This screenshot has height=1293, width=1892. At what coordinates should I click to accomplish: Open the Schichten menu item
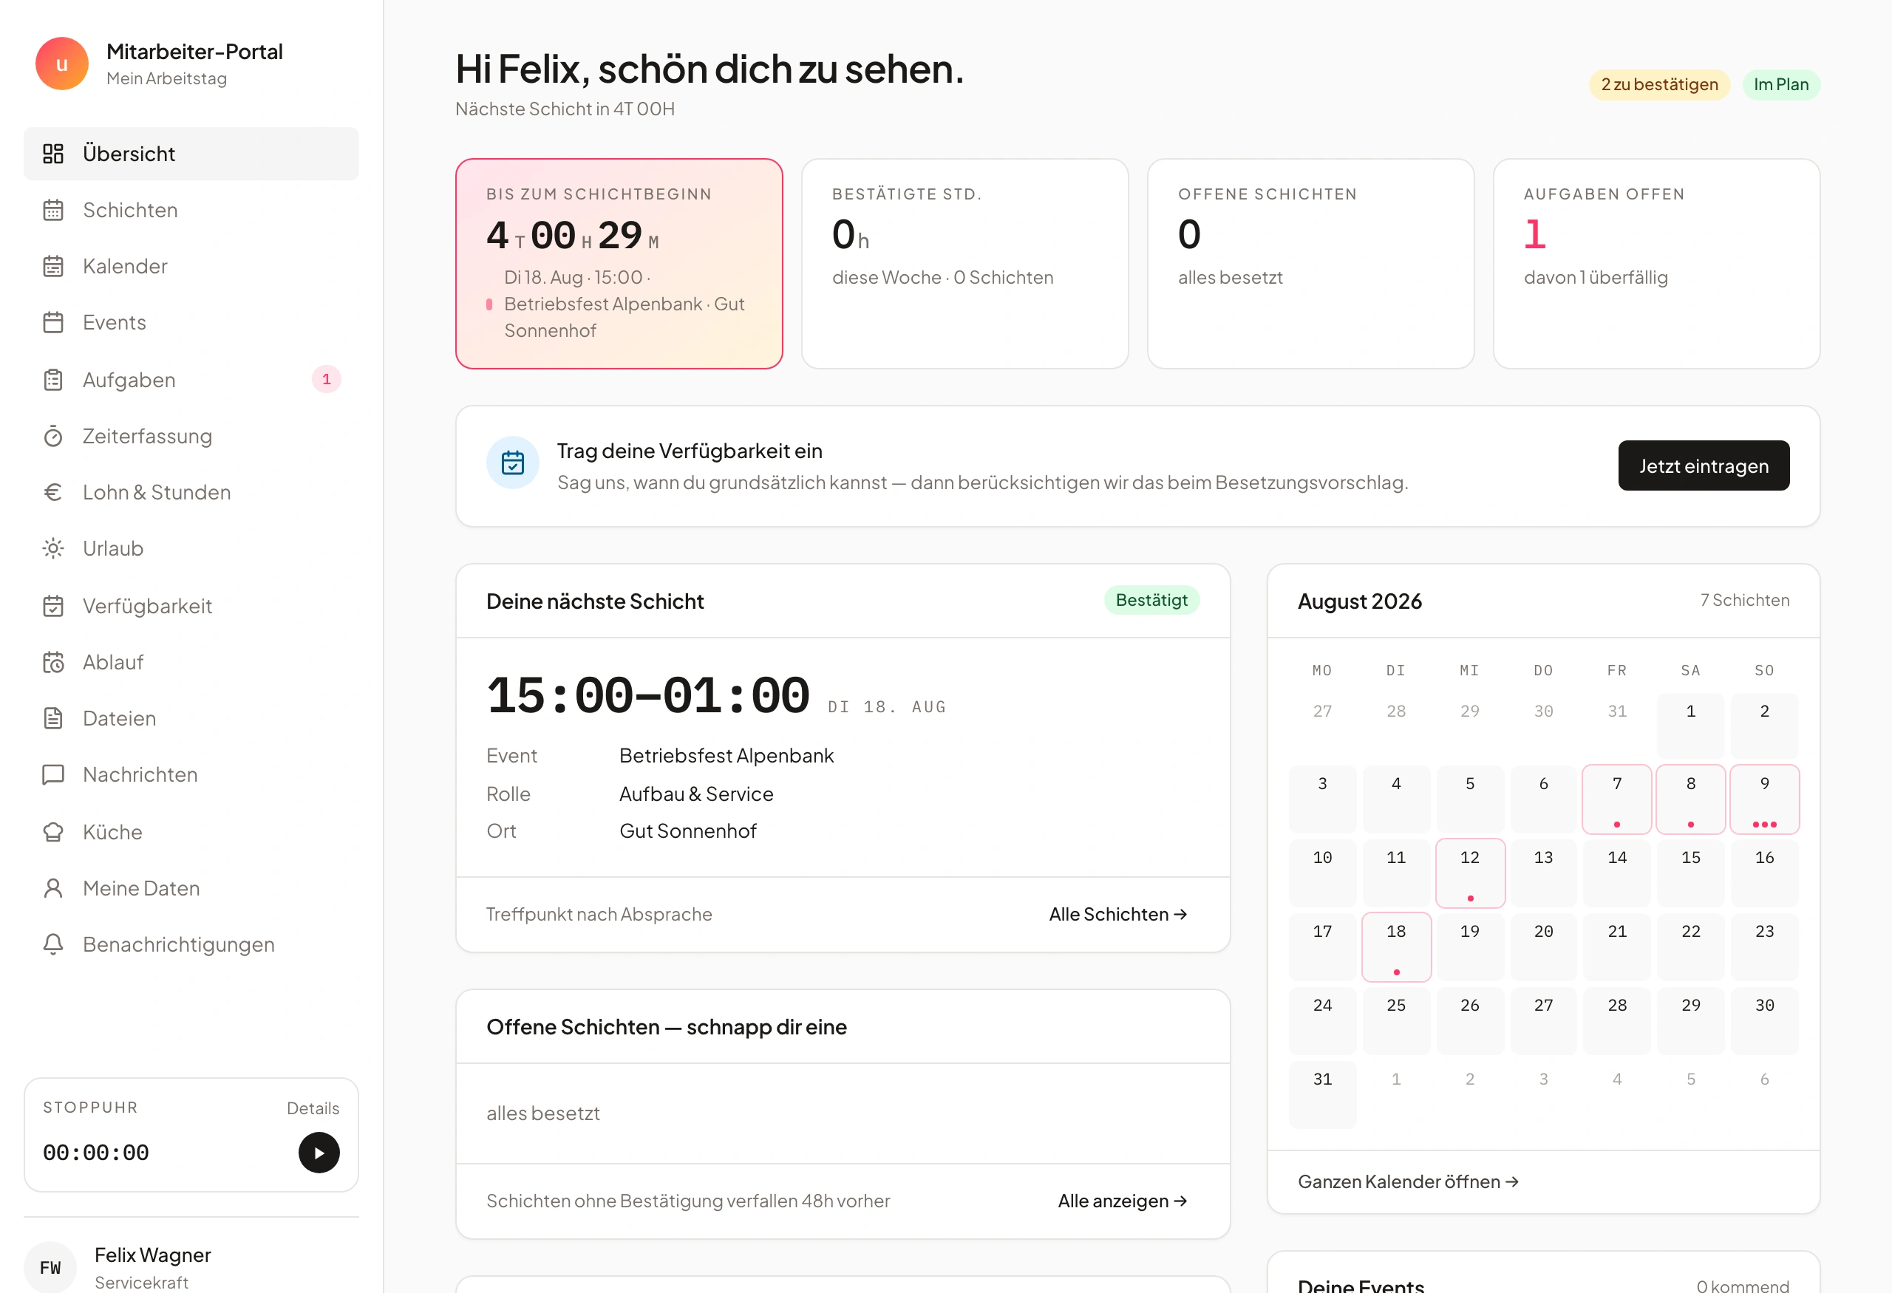(x=191, y=210)
